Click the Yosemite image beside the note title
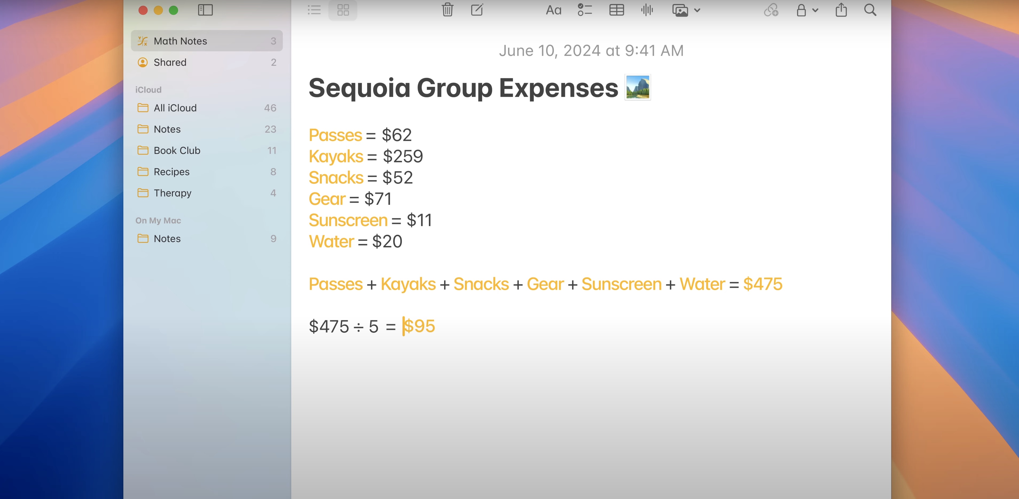 tap(637, 87)
